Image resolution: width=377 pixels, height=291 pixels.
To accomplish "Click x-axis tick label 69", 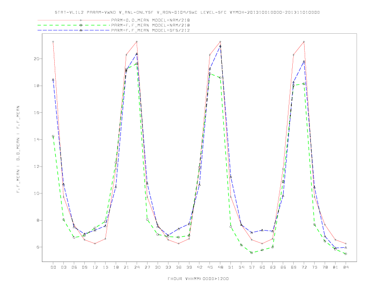I will tap(294, 267).
